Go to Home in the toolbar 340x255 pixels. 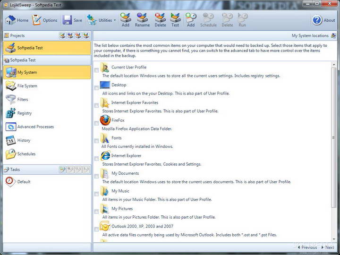pos(17,20)
